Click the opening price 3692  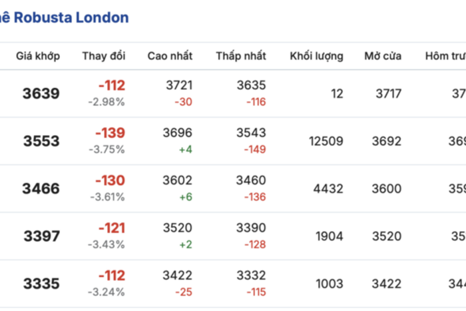[x=387, y=141]
